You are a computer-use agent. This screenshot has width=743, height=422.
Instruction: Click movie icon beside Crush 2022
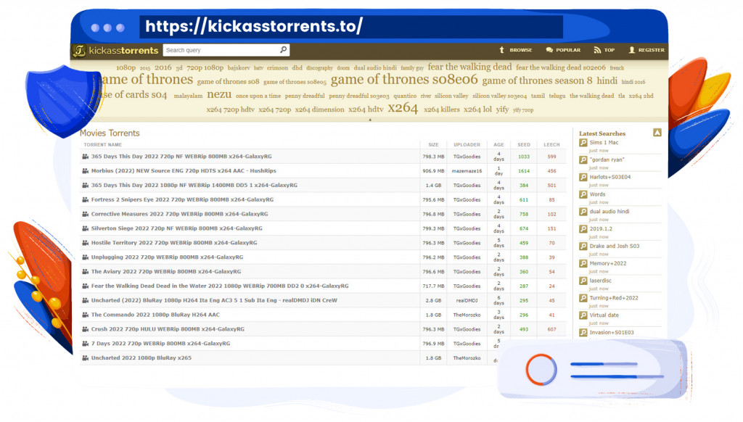point(86,329)
